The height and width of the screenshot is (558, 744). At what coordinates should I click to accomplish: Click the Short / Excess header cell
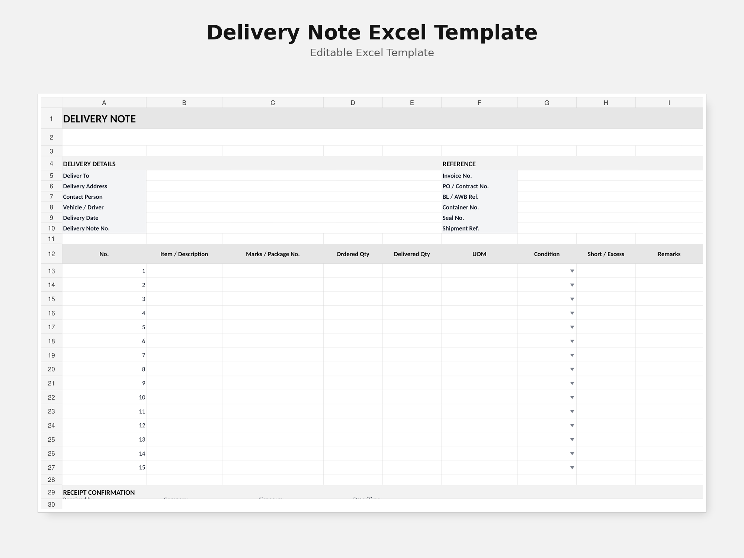(x=606, y=254)
